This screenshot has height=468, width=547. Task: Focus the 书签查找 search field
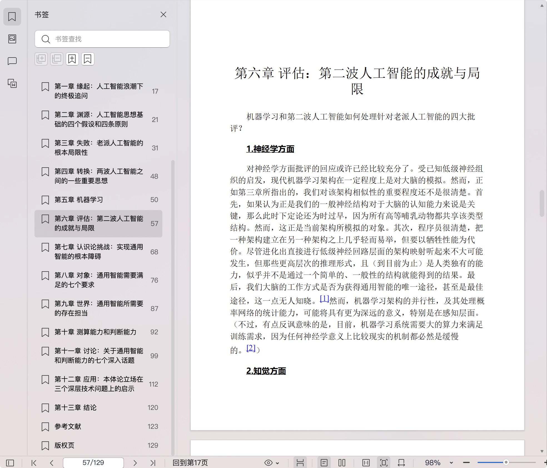pyautogui.click(x=102, y=39)
